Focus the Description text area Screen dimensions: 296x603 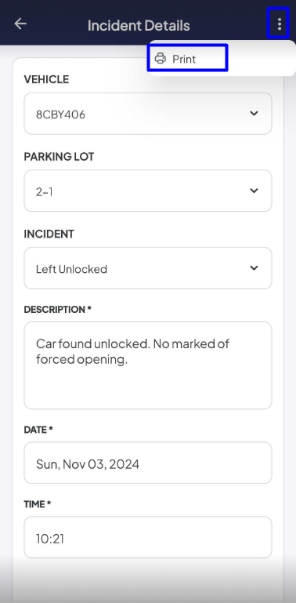click(148, 365)
